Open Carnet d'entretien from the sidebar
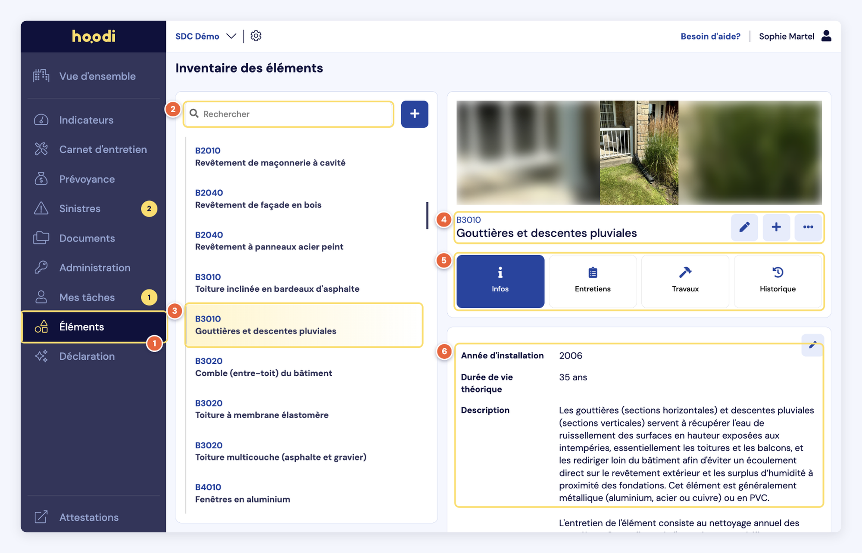This screenshot has width=862, height=553. (x=93, y=149)
